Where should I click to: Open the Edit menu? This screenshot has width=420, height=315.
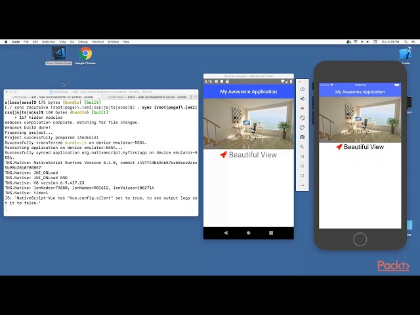pyautogui.click(x=35, y=42)
